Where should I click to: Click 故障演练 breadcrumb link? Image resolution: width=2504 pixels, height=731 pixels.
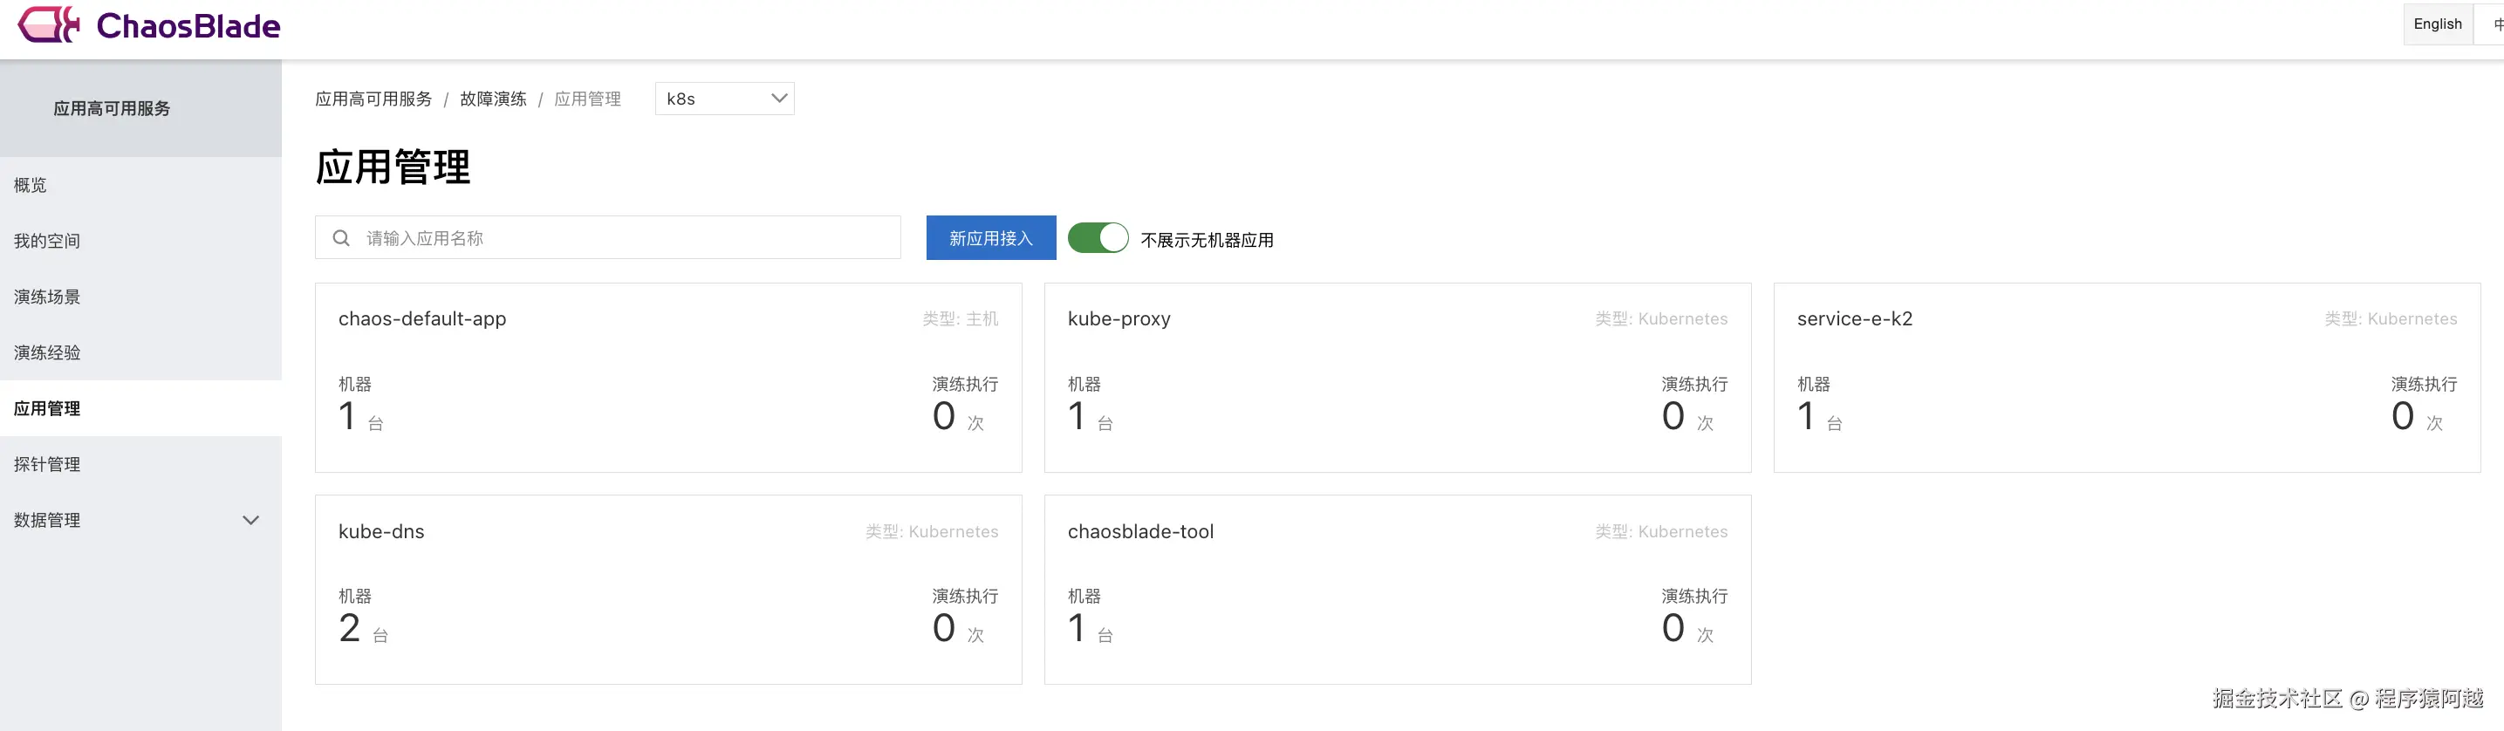pyautogui.click(x=493, y=99)
